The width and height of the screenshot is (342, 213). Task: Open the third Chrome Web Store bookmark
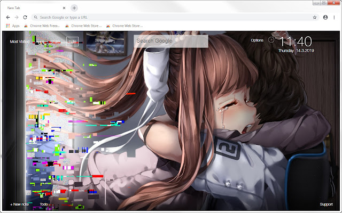click(125, 26)
